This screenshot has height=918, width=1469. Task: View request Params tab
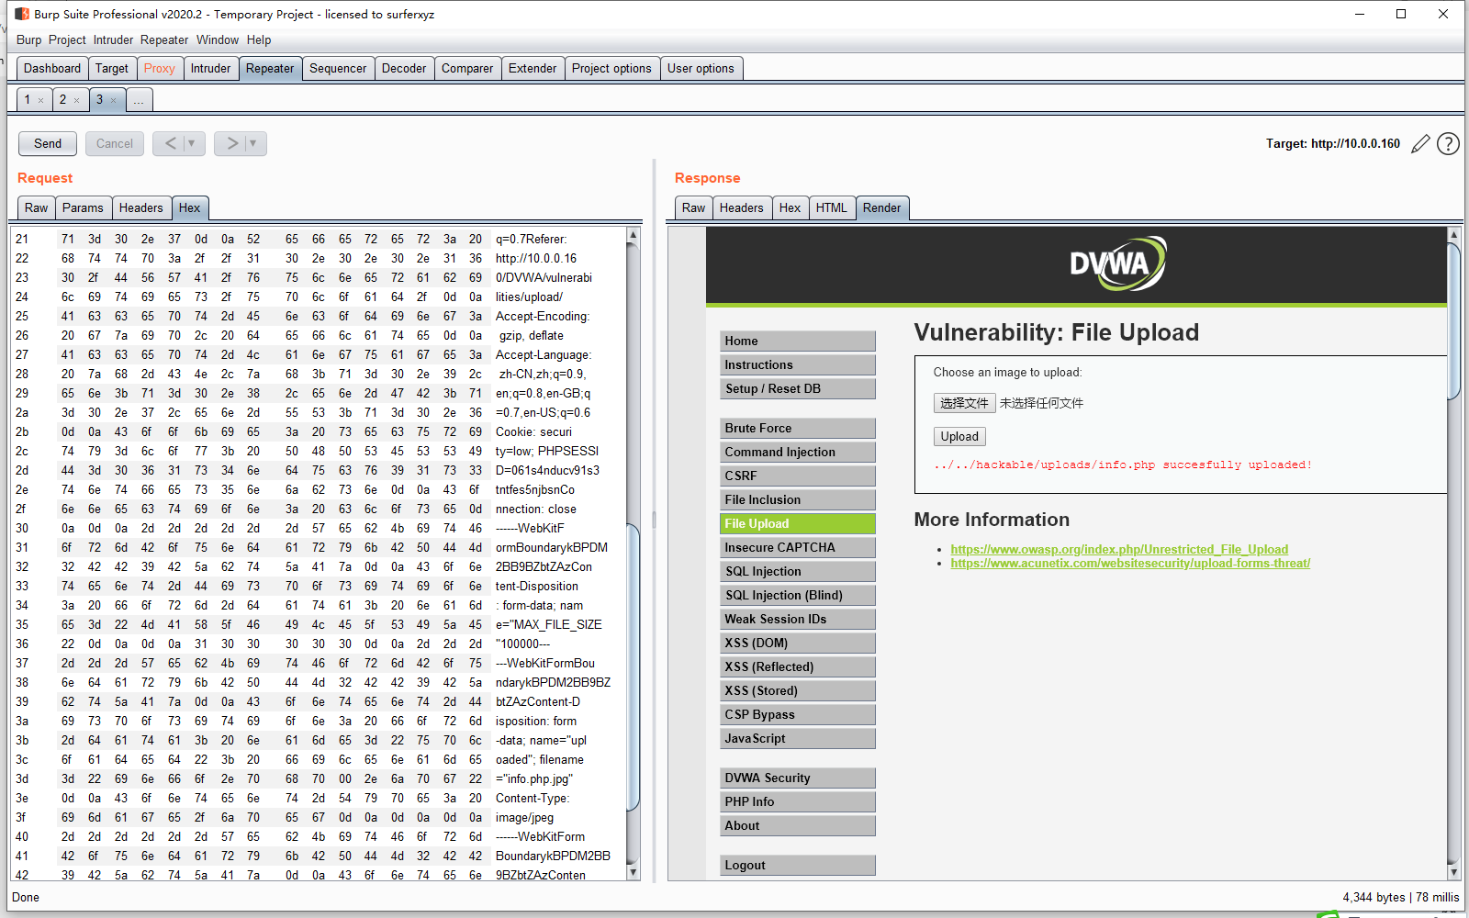click(x=83, y=208)
